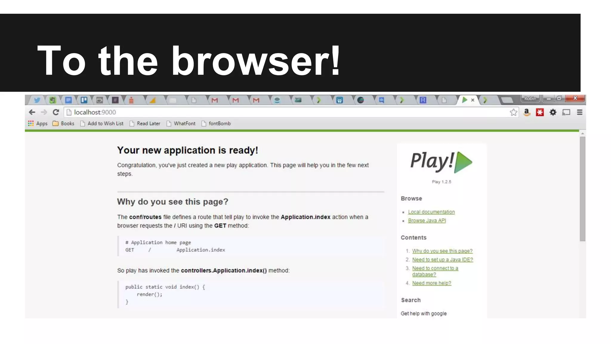This screenshot has height=344, width=611.
Task: Click the Play! framework logo
Action: [x=442, y=162]
